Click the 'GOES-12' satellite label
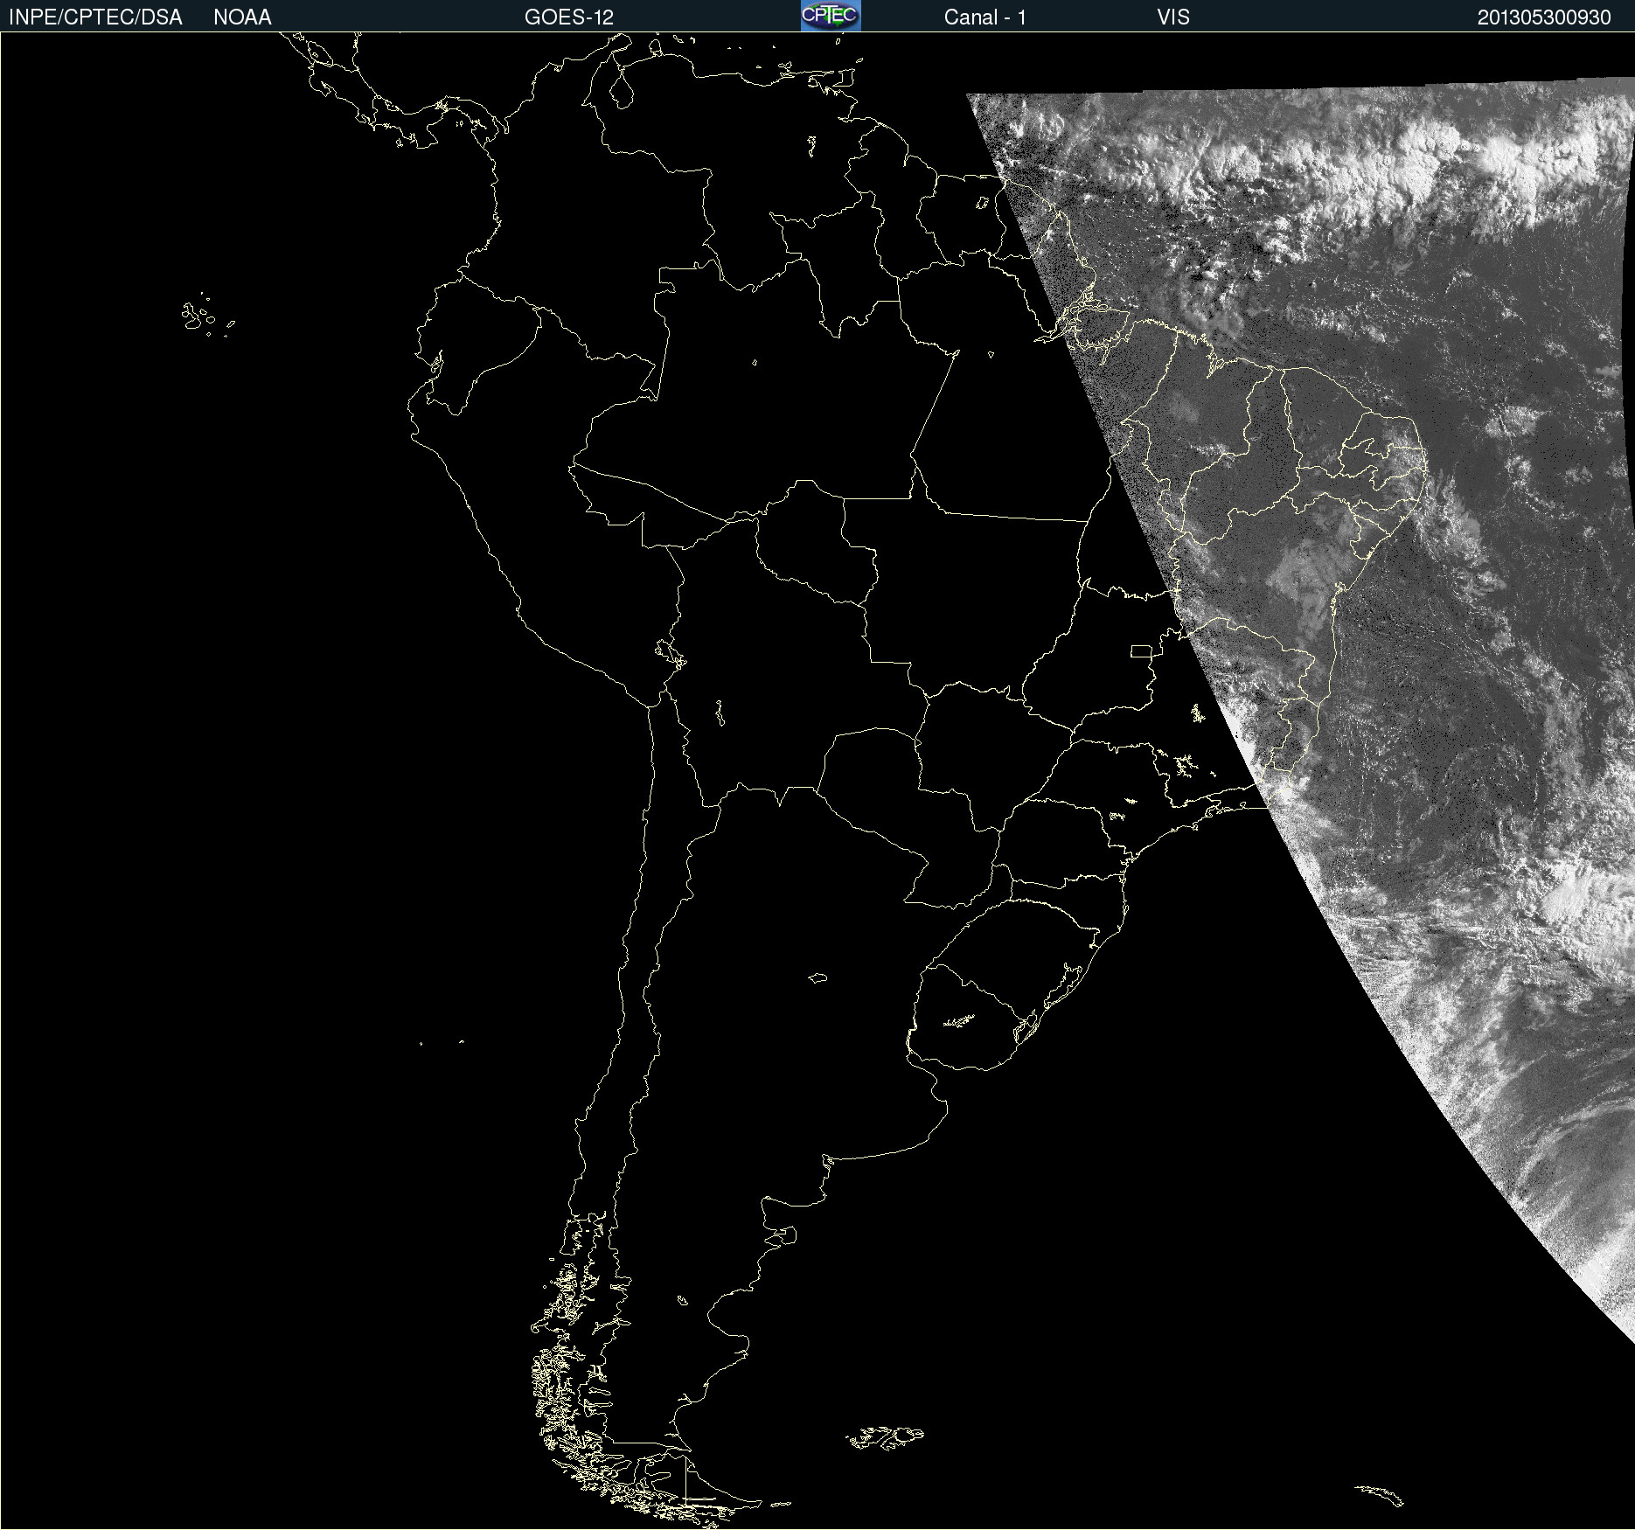1635x1530 pixels. pos(569,17)
